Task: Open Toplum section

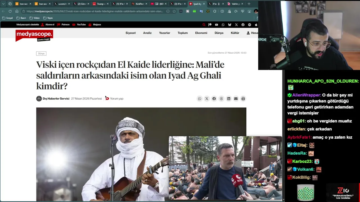Action: (x=183, y=33)
